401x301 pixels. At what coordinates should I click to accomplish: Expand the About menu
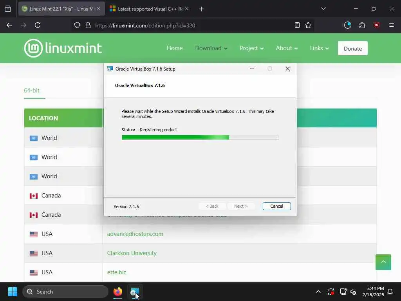286,48
